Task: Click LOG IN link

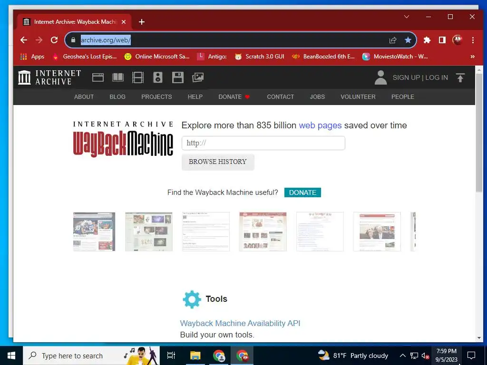Action: point(437,77)
